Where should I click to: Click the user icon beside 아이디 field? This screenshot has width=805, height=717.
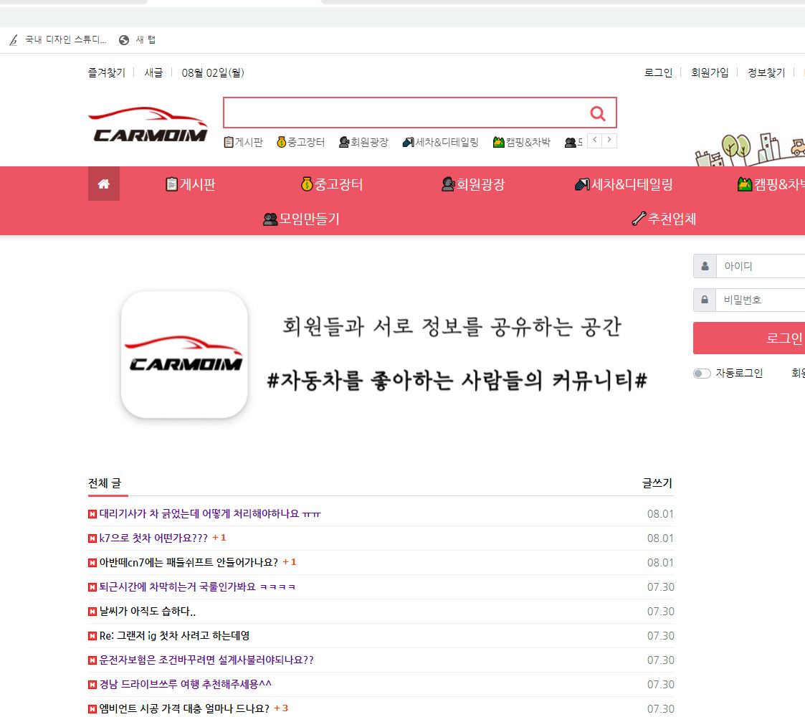[705, 266]
